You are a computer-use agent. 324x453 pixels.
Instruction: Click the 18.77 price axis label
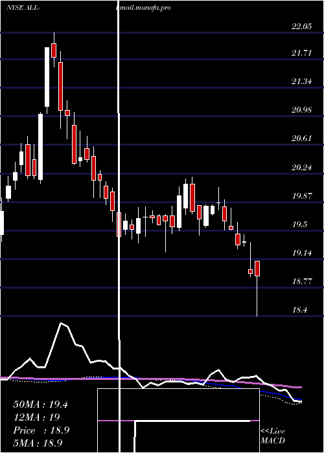tap(303, 281)
